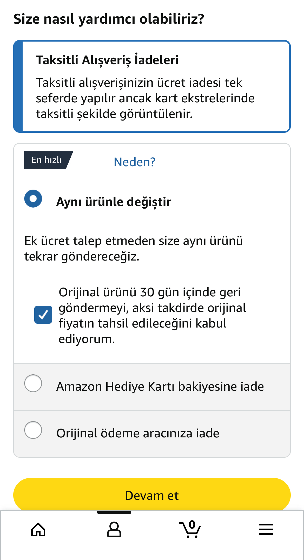Viewport: 304px width, 560px height.
Task: Click the 'Ek ücret talep etmeden' description text
Action: (x=134, y=249)
